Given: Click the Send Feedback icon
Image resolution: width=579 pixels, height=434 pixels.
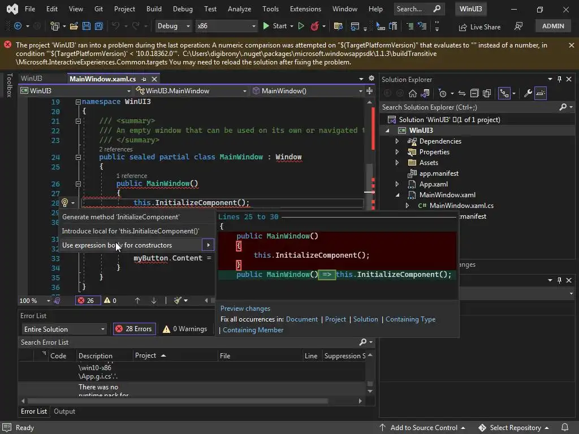Looking at the screenshot, I should pos(518,26).
